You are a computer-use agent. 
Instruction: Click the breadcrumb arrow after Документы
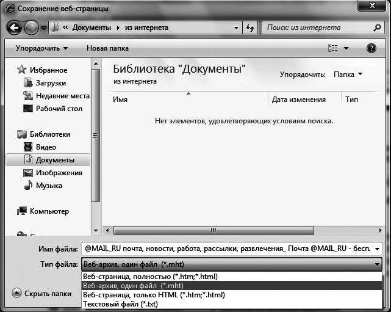pos(118,27)
